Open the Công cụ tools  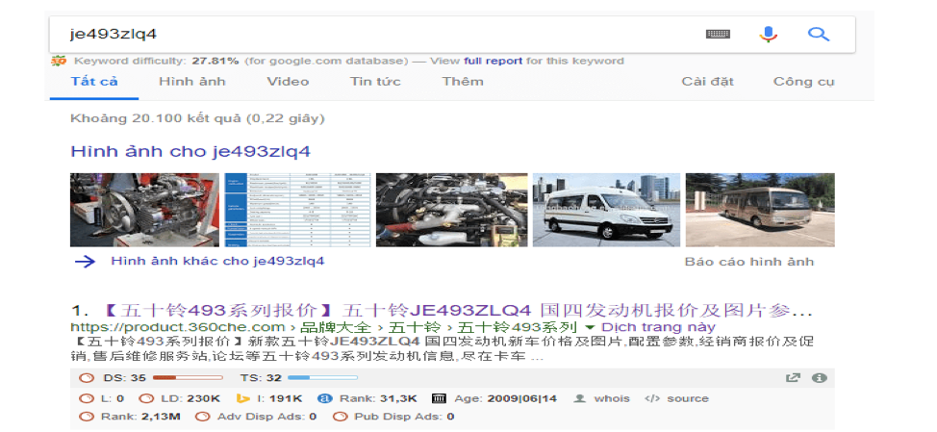pos(803,81)
